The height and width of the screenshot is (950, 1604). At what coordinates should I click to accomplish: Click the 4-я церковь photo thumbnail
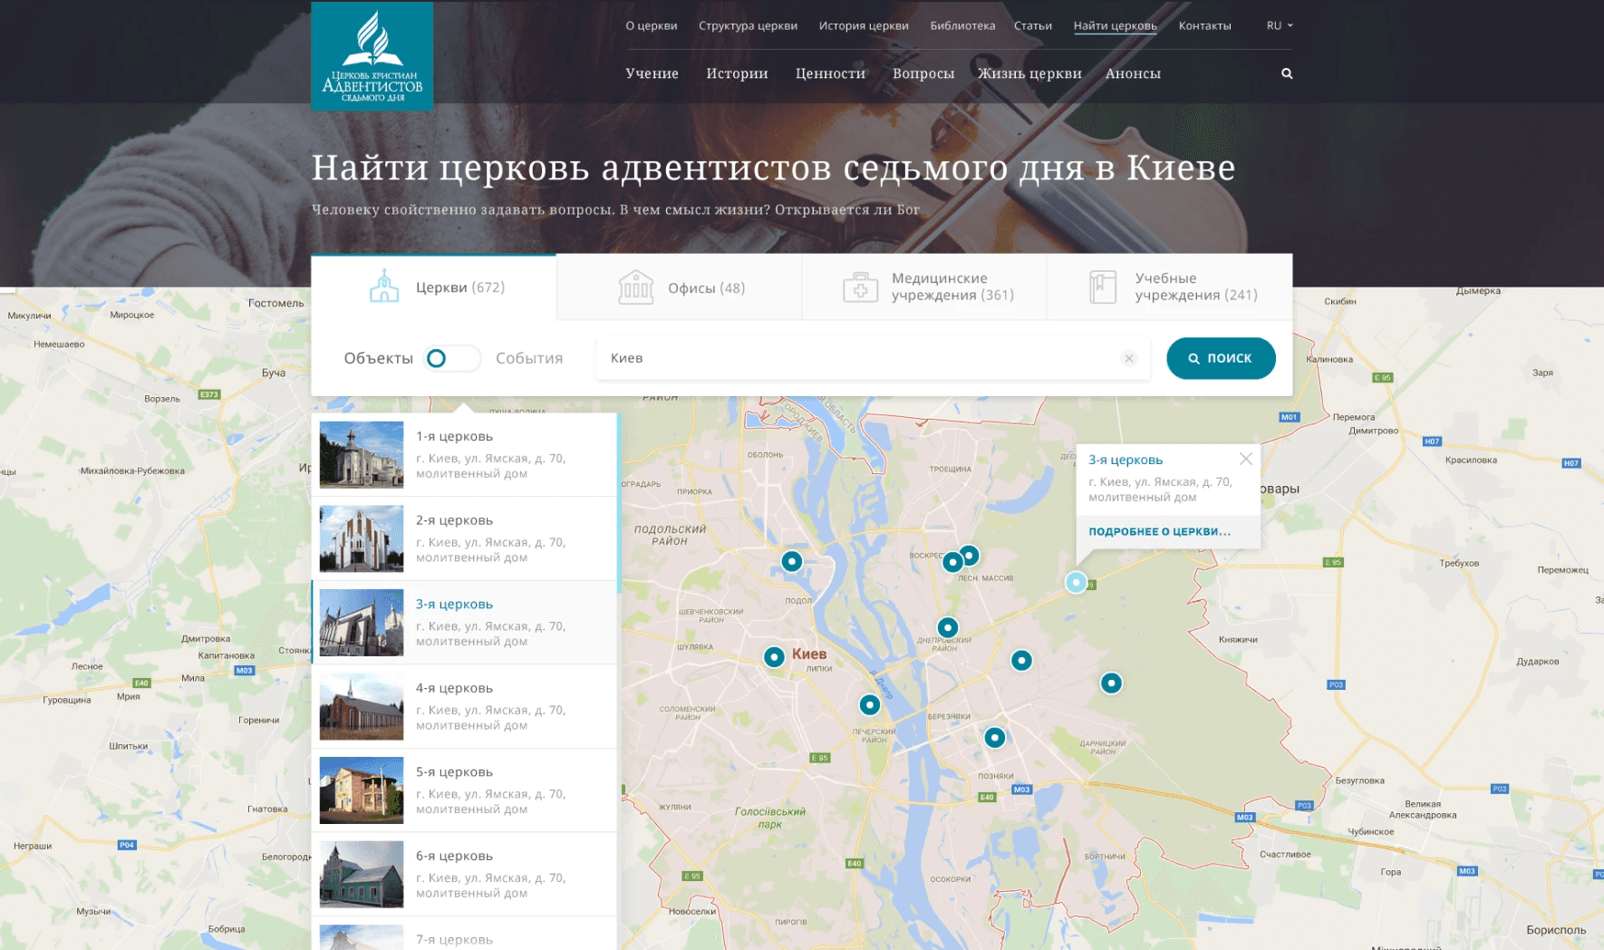362,706
